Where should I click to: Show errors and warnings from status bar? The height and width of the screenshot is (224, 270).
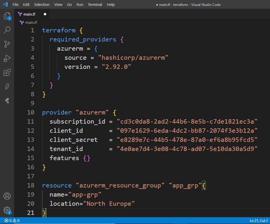pos(12,220)
